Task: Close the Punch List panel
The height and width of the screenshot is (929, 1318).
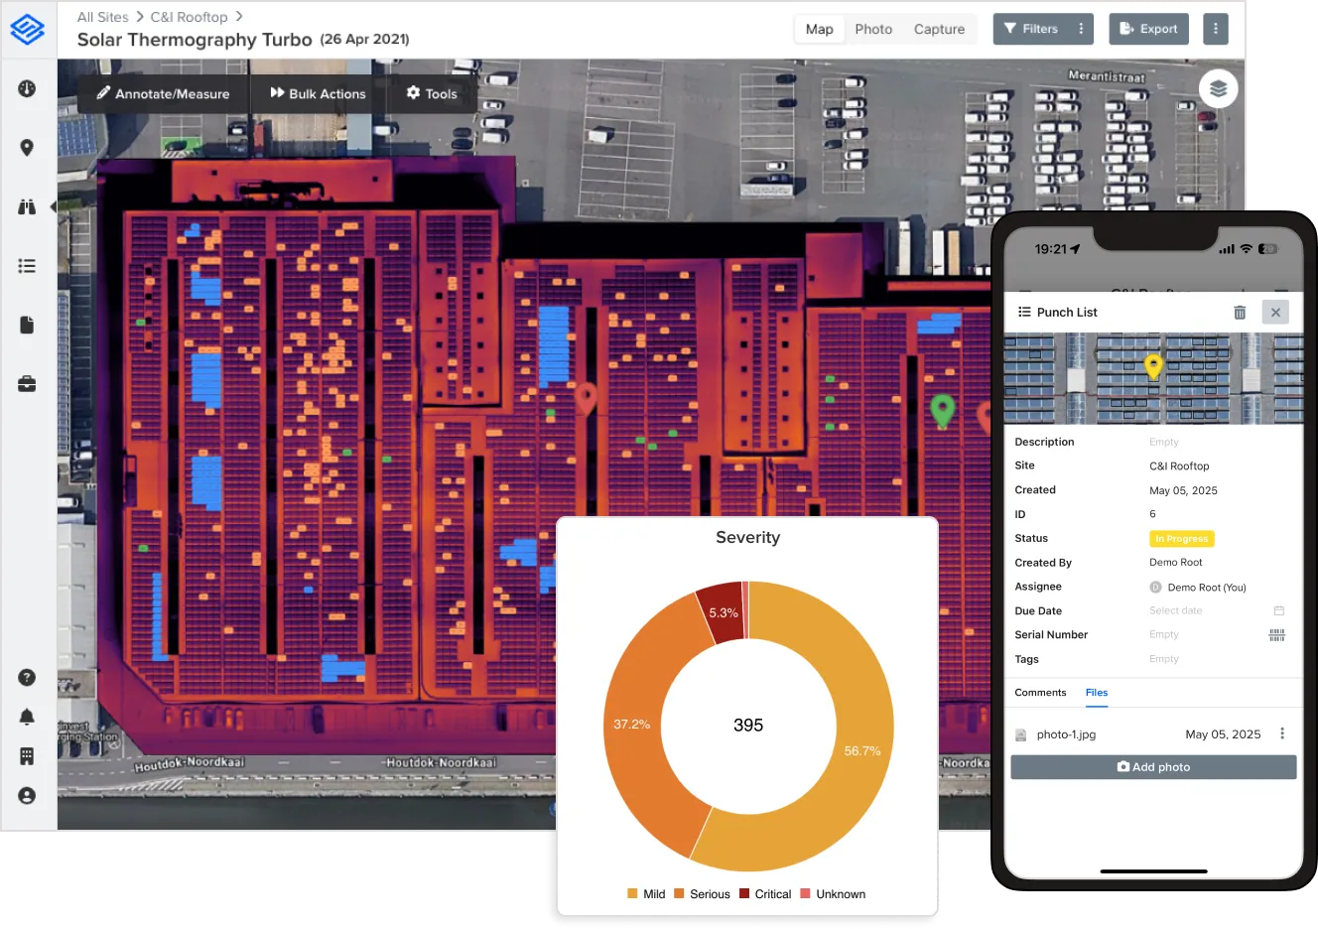Action: (x=1275, y=312)
